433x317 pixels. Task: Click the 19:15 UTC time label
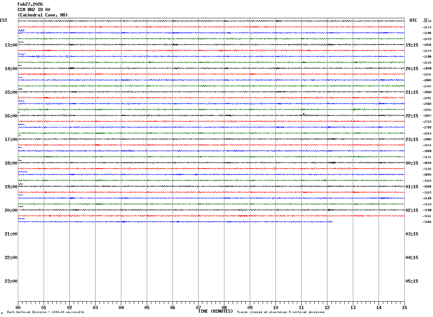[x=412, y=45]
